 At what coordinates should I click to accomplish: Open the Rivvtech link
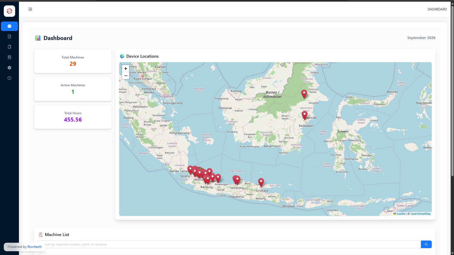click(x=34, y=247)
